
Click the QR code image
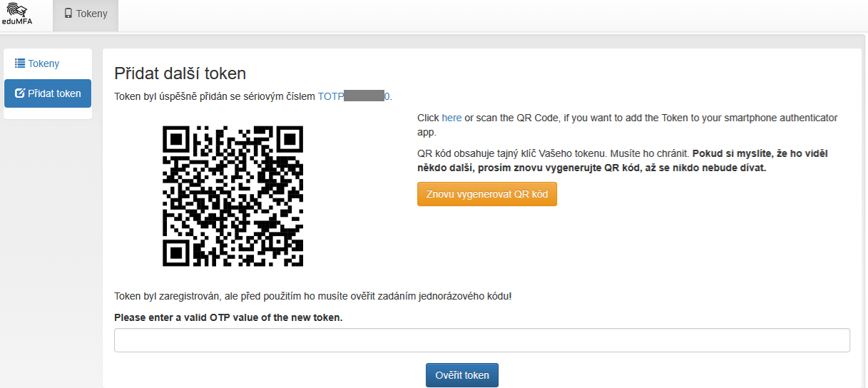coord(233,196)
